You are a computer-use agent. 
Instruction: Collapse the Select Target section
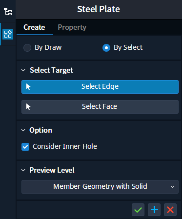tap(23, 70)
